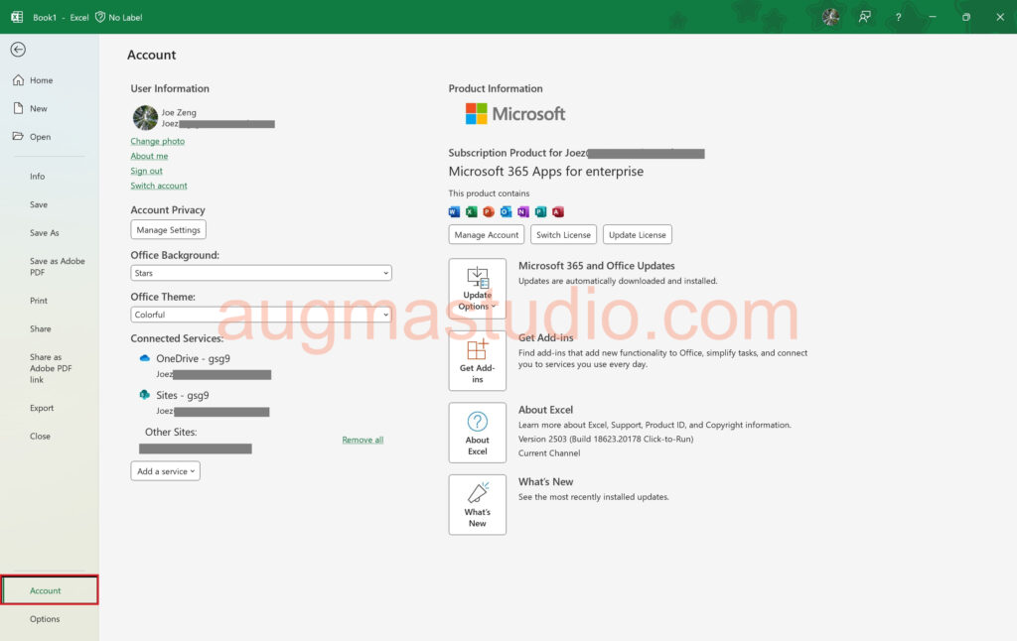Select Options in the left sidebar
1017x641 pixels.
point(45,619)
